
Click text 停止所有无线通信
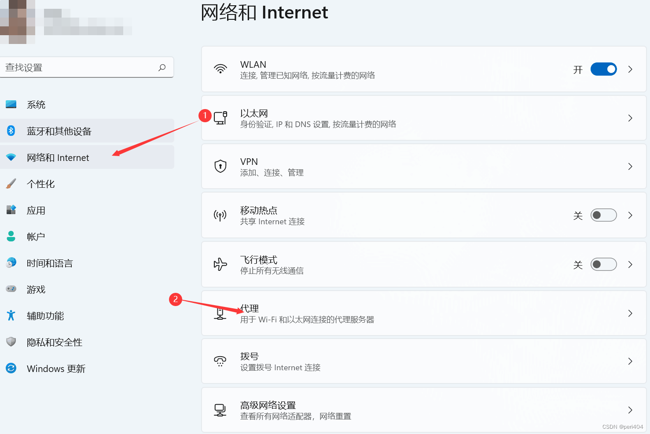coord(272,271)
